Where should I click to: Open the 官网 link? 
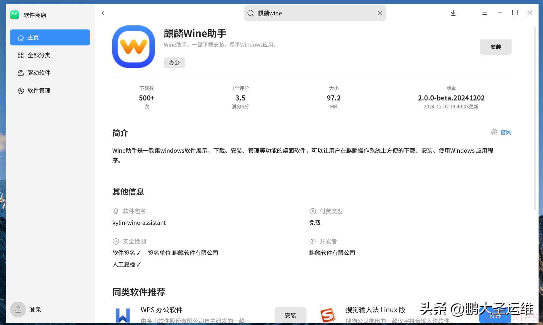pos(505,132)
